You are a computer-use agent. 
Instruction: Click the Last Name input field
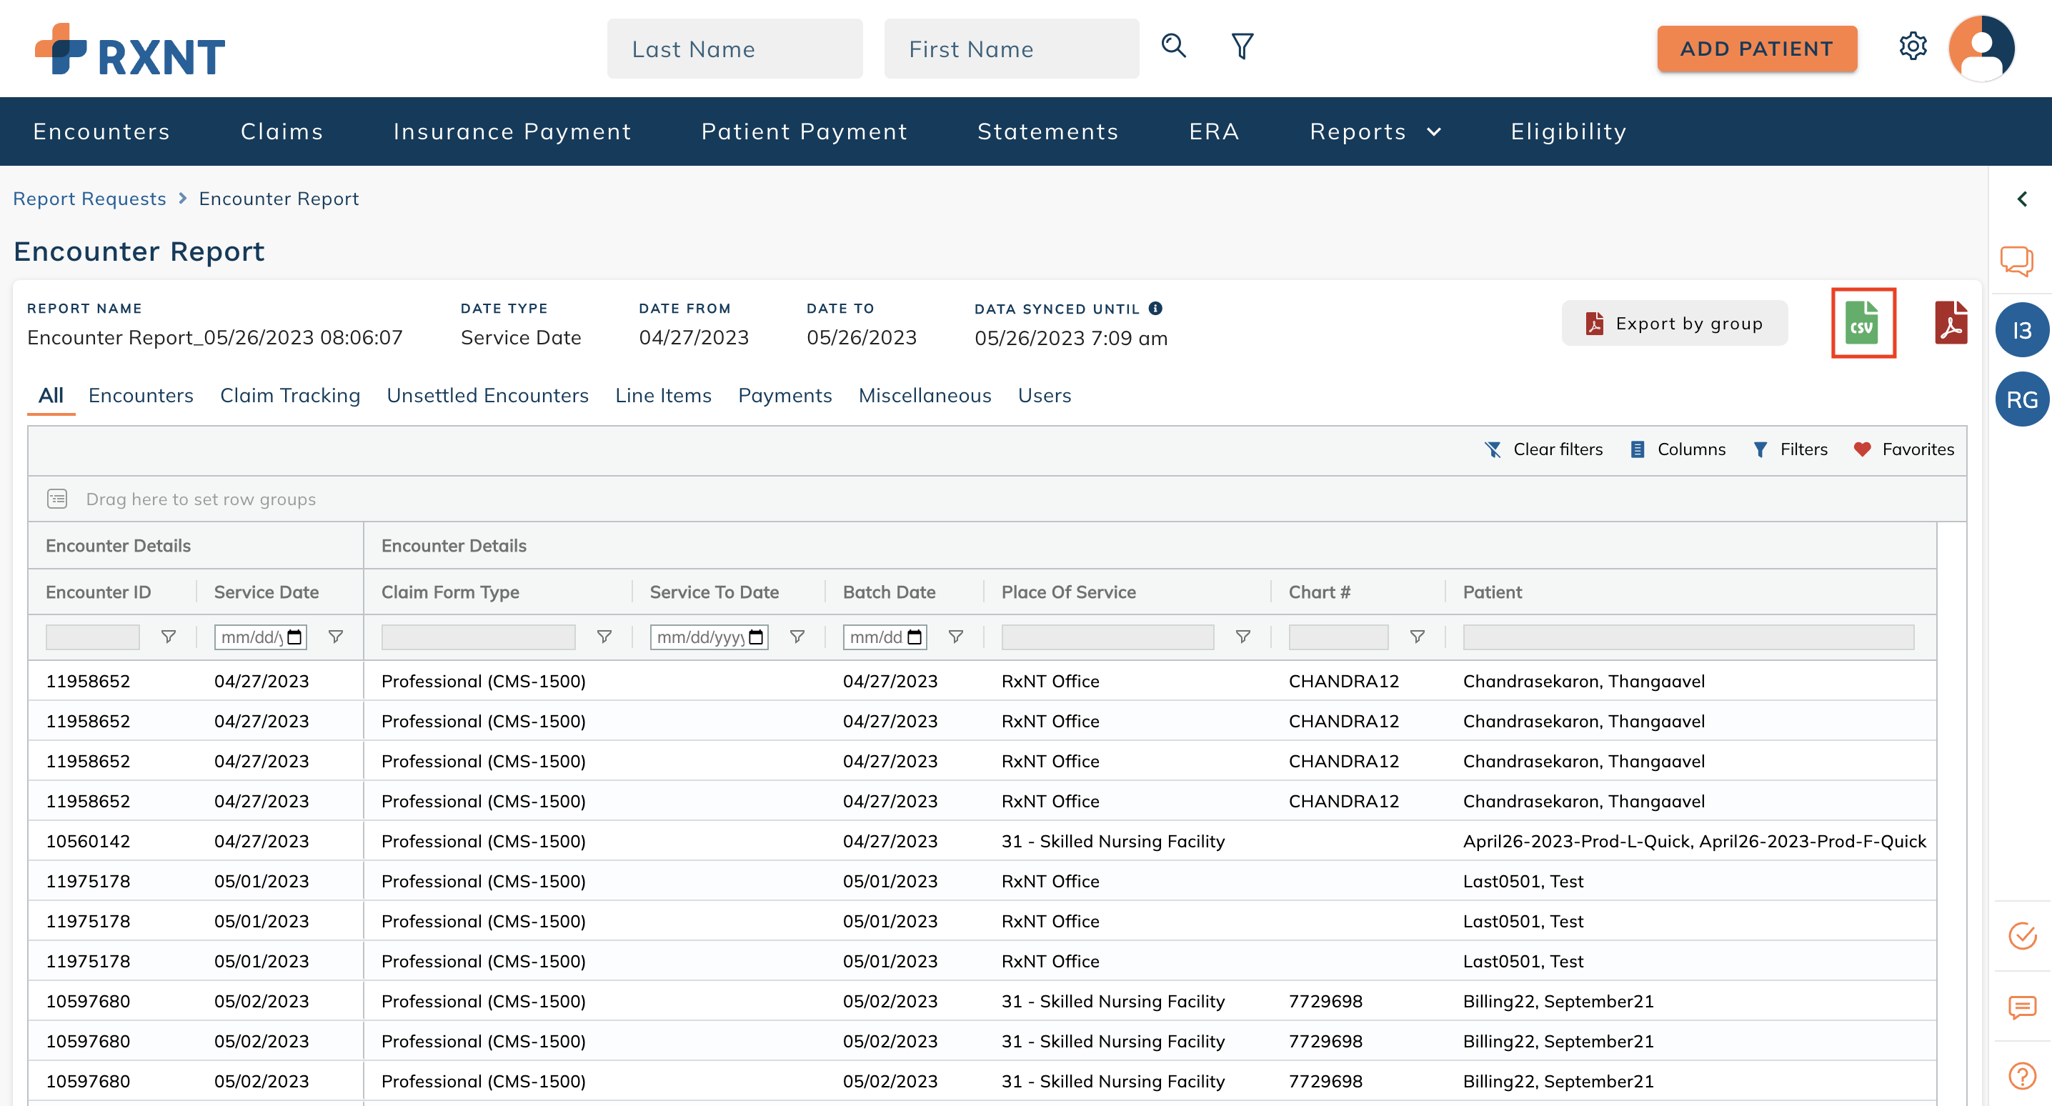[x=734, y=49]
